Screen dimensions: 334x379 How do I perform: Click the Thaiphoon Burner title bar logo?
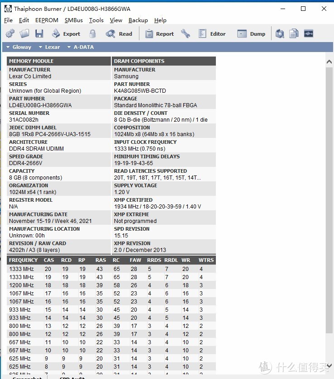[x=8, y=9]
